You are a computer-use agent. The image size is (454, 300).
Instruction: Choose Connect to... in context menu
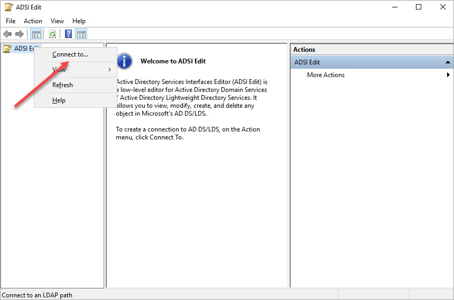click(x=76, y=54)
